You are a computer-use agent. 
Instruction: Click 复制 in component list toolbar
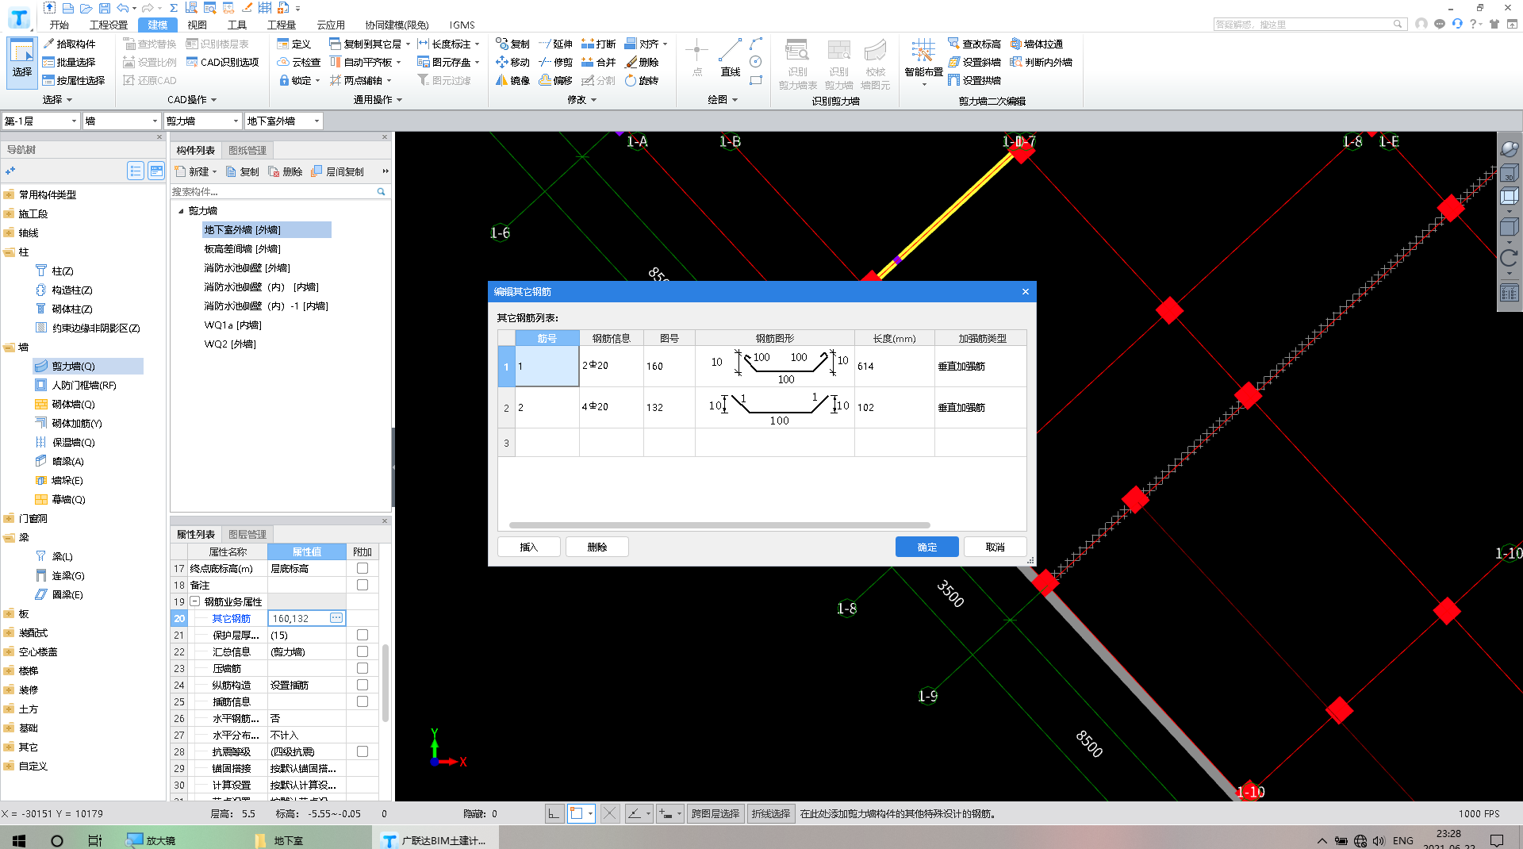click(x=243, y=171)
